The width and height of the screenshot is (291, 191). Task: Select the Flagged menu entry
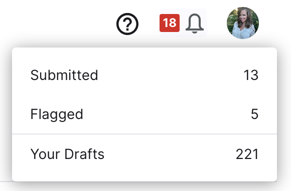pyautogui.click(x=144, y=114)
